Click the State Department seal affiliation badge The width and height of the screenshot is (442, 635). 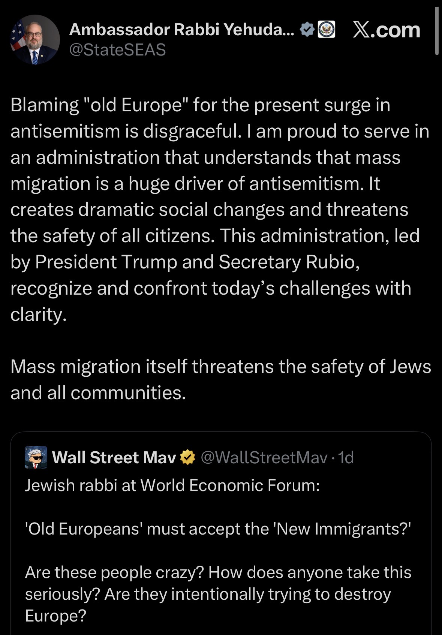tap(326, 30)
